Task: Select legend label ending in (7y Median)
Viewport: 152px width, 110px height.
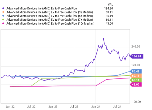Action: [x=50, y=20]
